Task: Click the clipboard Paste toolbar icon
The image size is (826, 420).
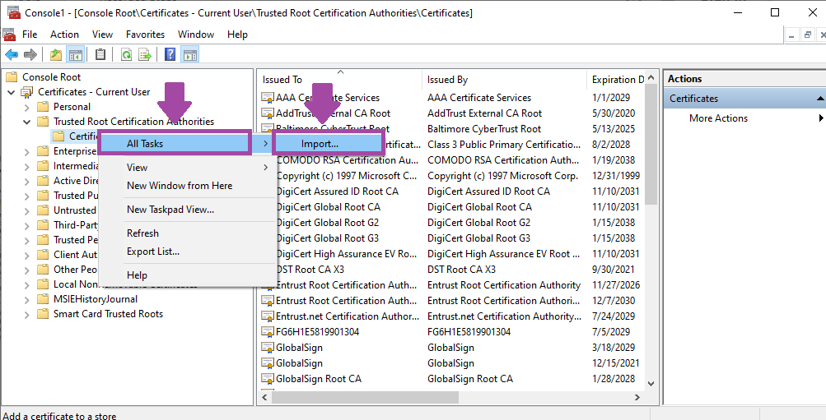Action: pyautogui.click(x=100, y=55)
